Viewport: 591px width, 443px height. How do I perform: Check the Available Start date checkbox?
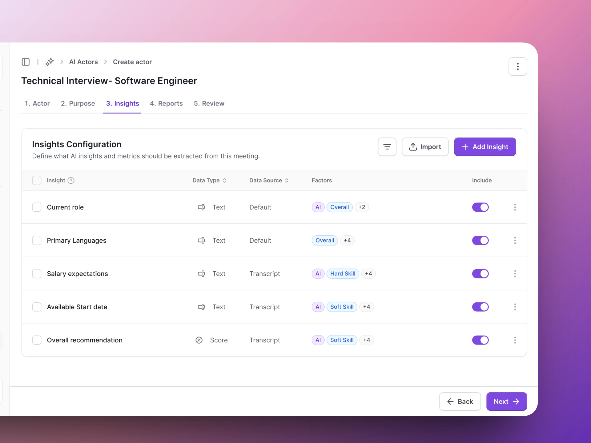click(37, 307)
